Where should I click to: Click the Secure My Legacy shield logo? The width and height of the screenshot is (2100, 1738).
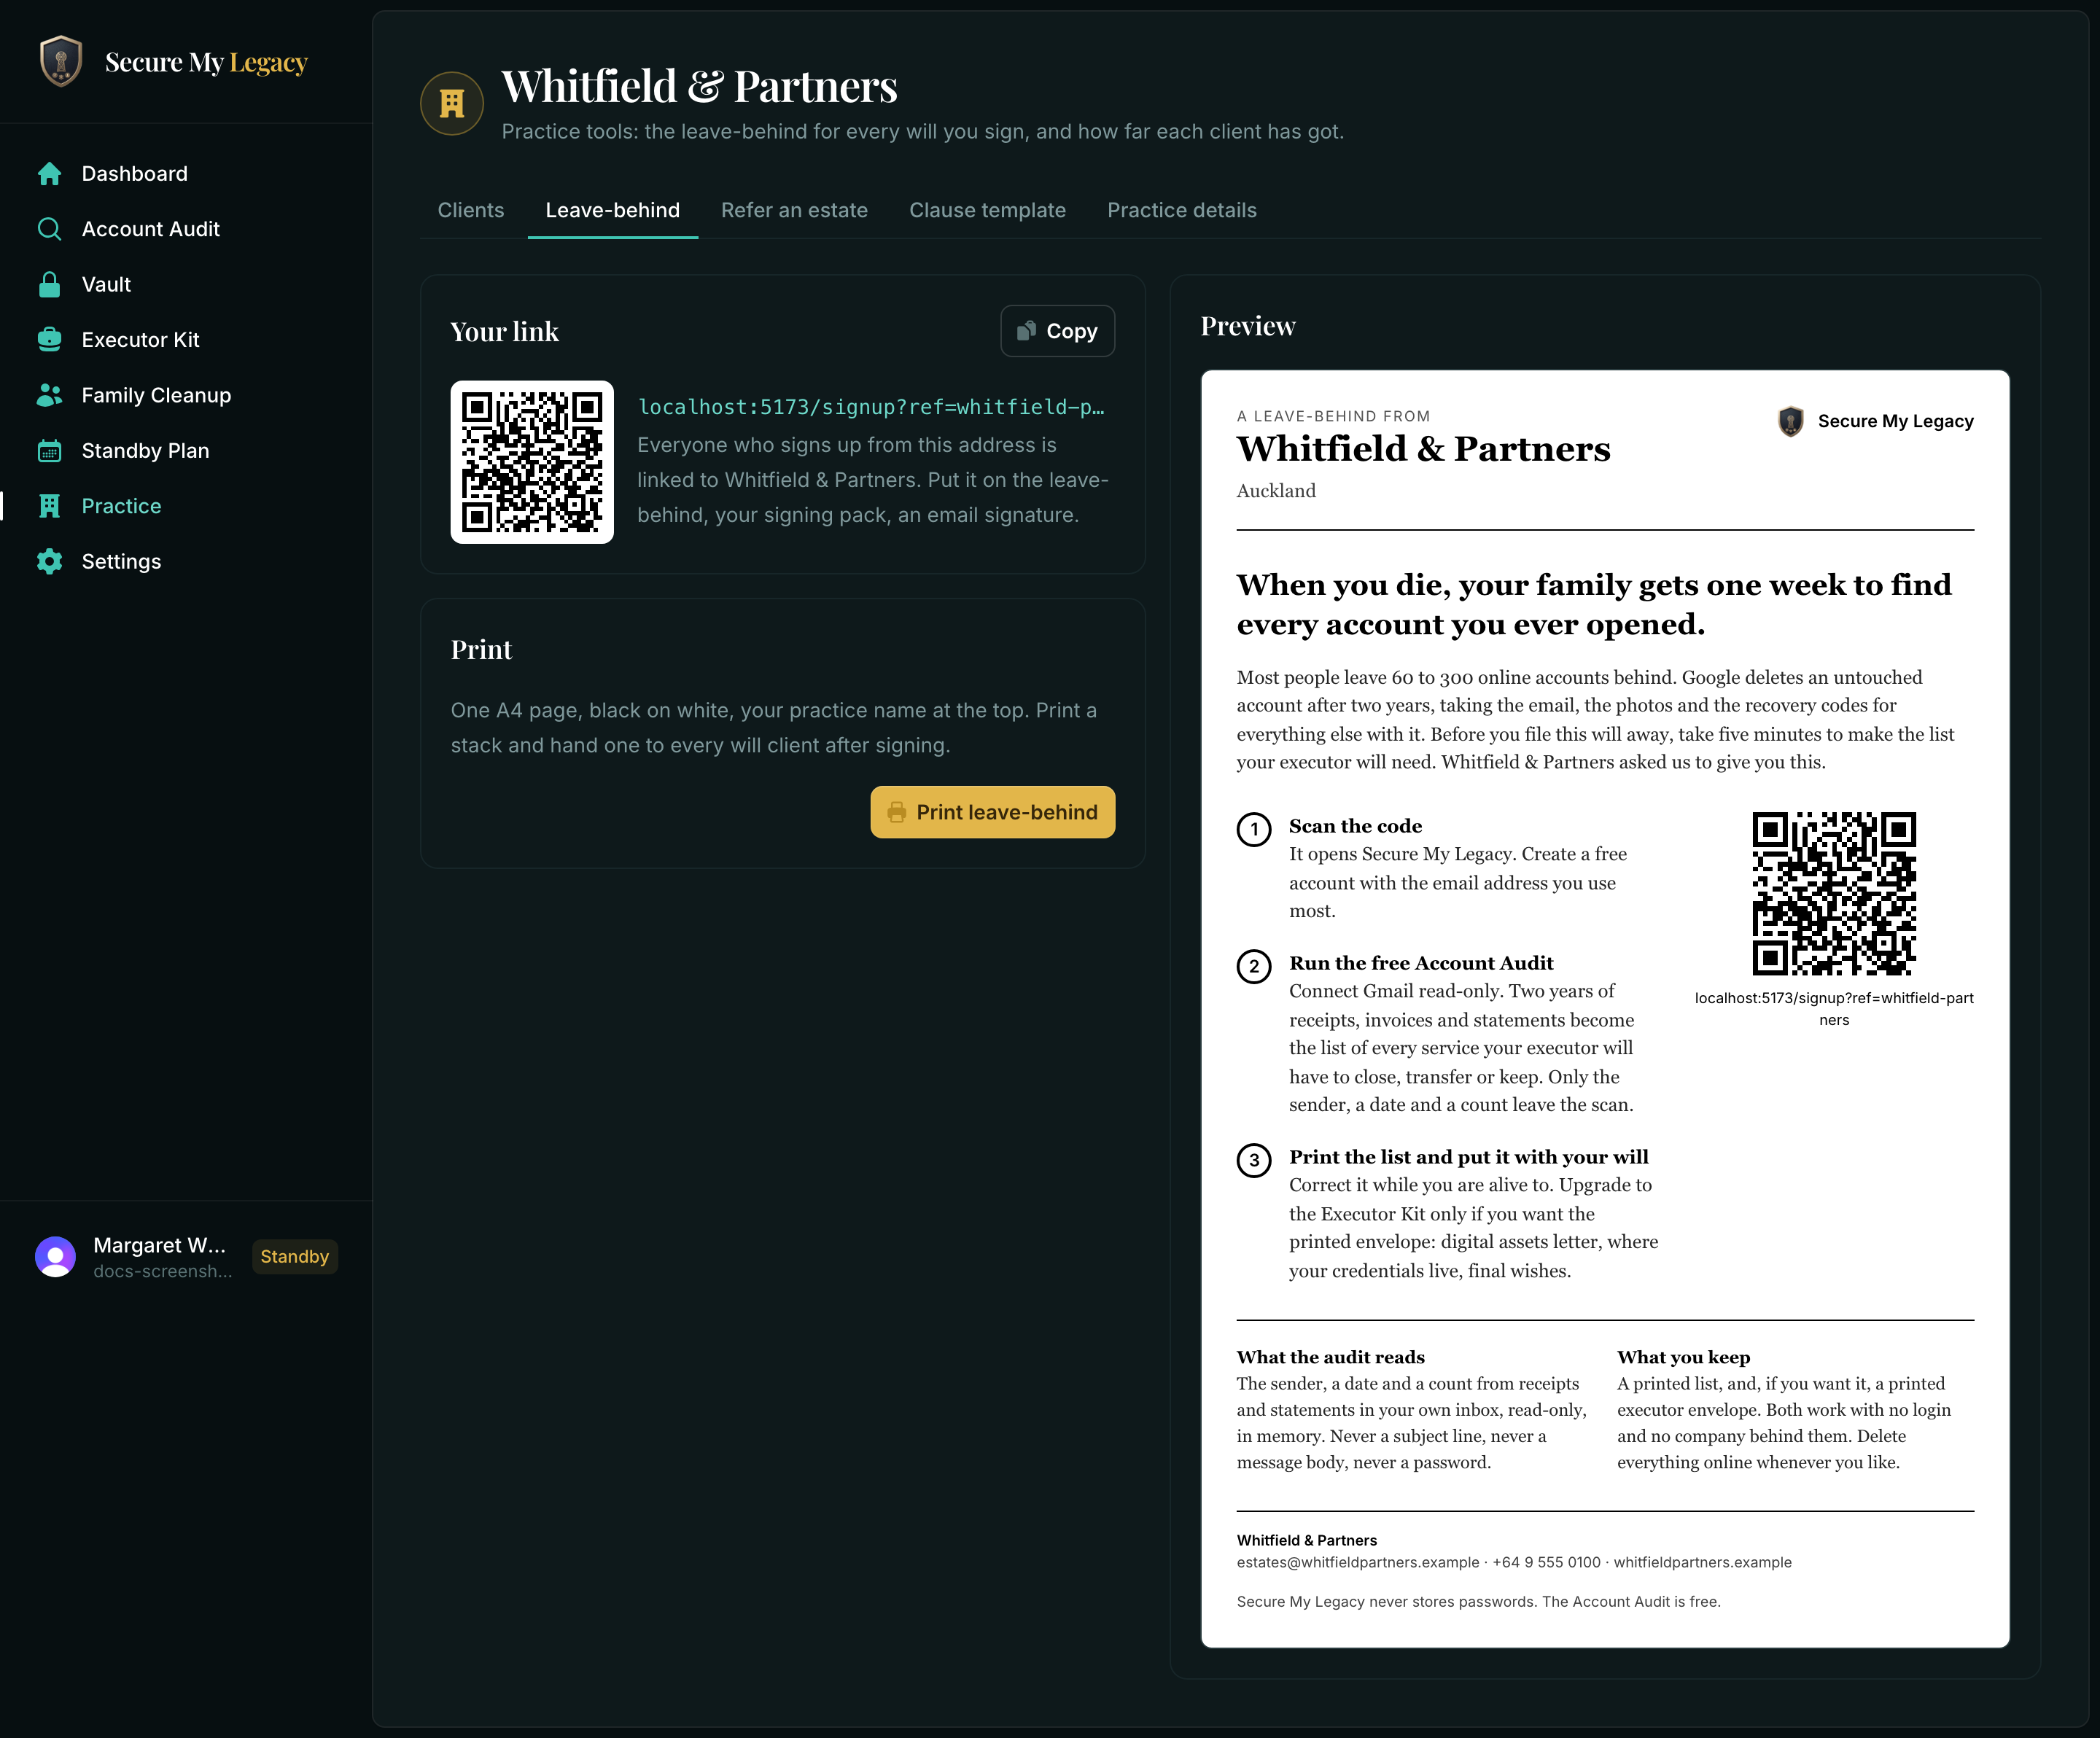(x=61, y=62)
